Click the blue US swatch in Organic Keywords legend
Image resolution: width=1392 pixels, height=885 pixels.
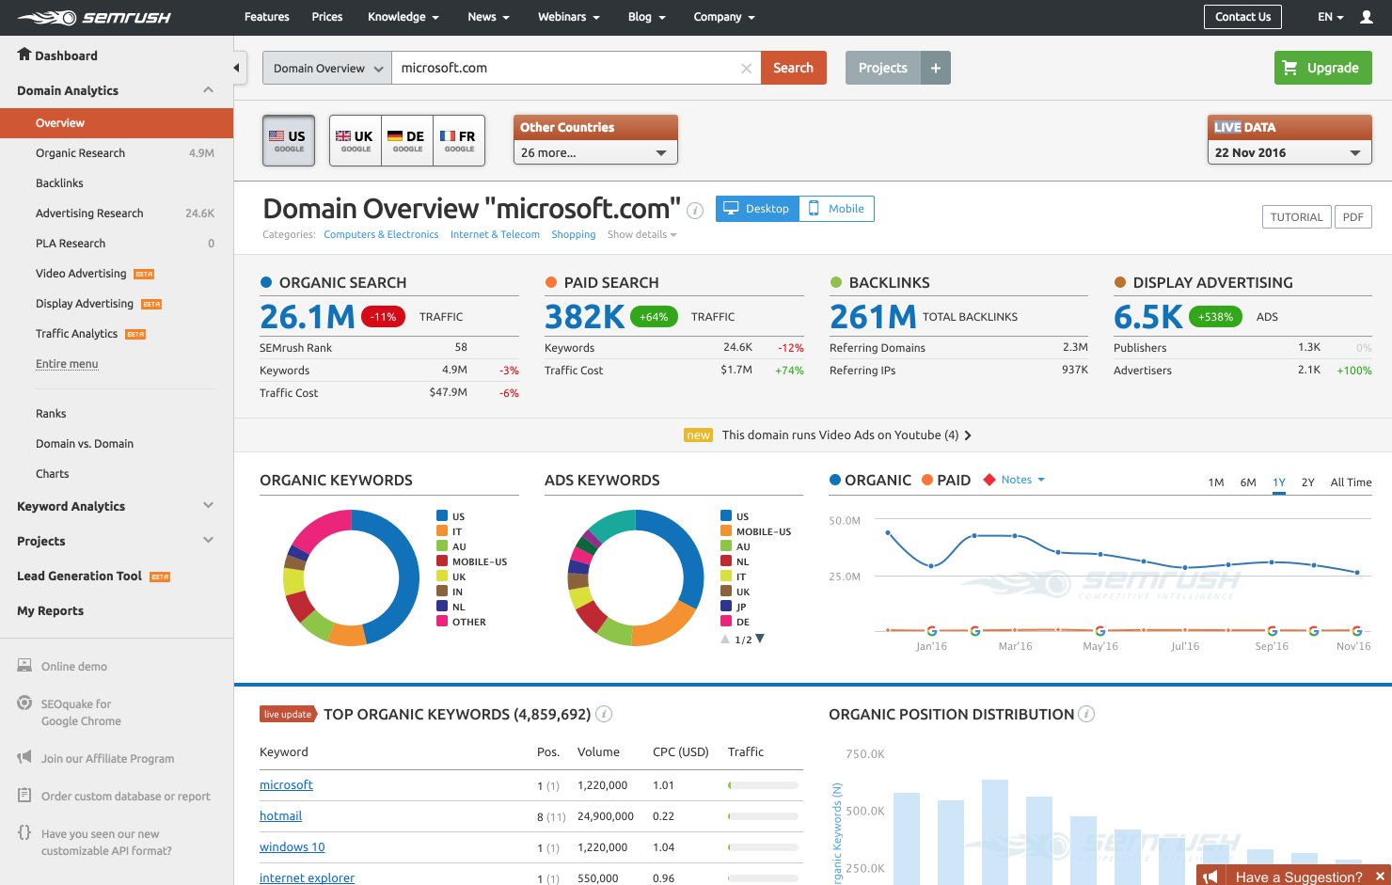click(442, 515)
